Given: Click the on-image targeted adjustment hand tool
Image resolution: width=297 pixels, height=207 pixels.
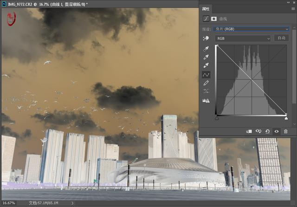Looking at the screenshot, I should pyautogui.click(x=206, y=39).
